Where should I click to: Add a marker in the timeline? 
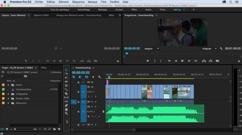pyautogui.click(x=93, y=77)
